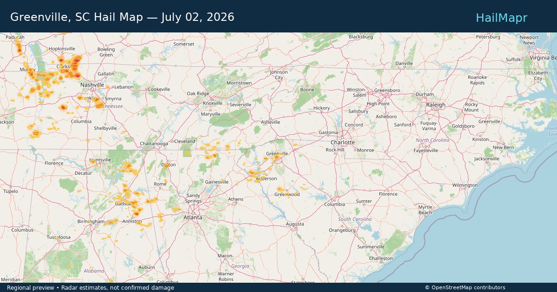Click the Kinston city label

pyautogui.click(x=480, y=140)
